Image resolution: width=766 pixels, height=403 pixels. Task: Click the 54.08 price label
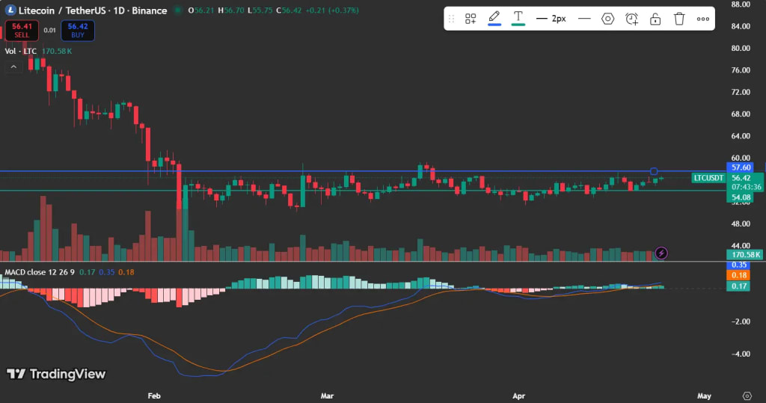pyautogui.click(x=741, y=198)
